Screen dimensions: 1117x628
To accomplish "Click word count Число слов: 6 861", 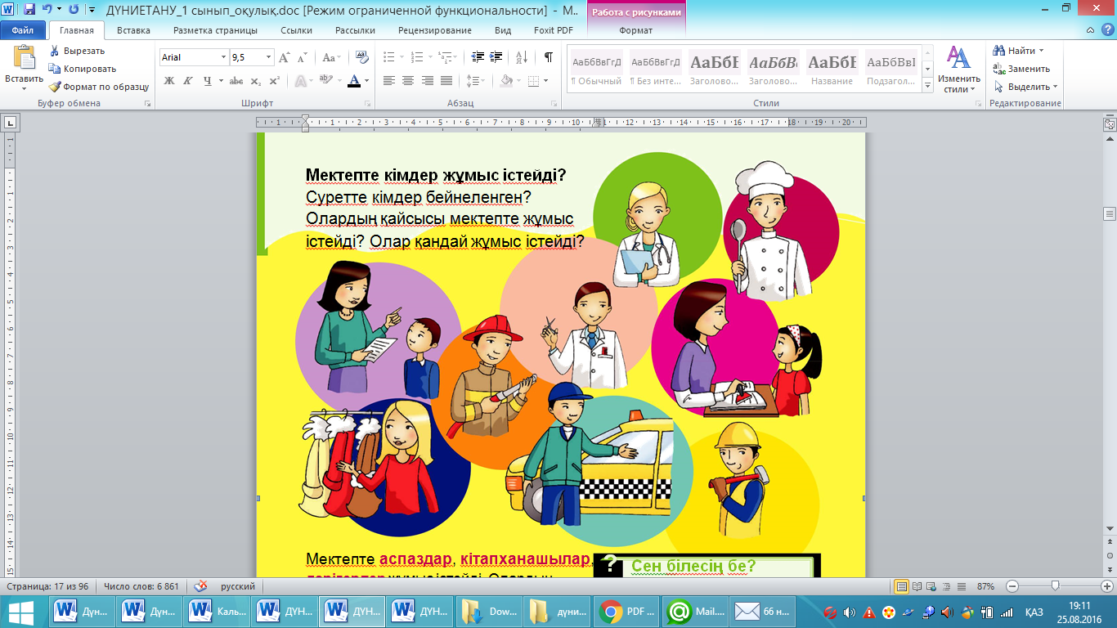I will pos(141,586).
